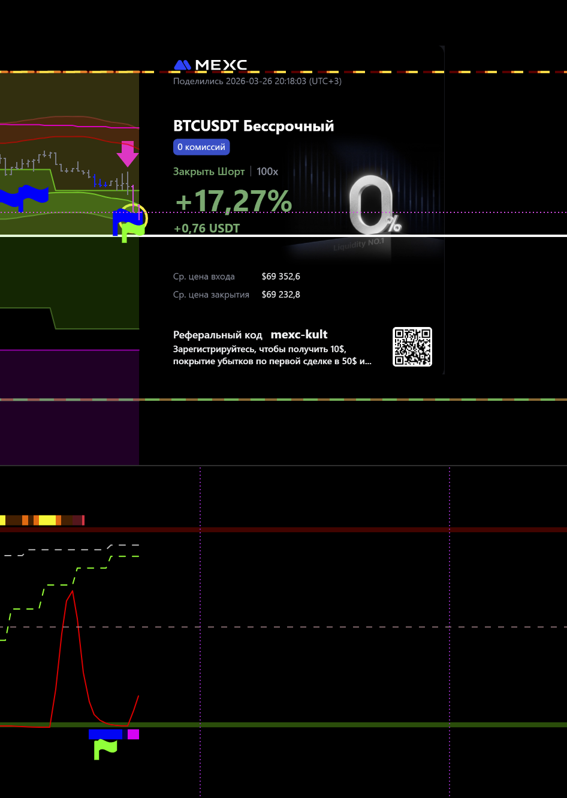Click the MEXC logo on the card
Image resolution: width=567 pixels, height=798 pixels.
pos(210,65)
